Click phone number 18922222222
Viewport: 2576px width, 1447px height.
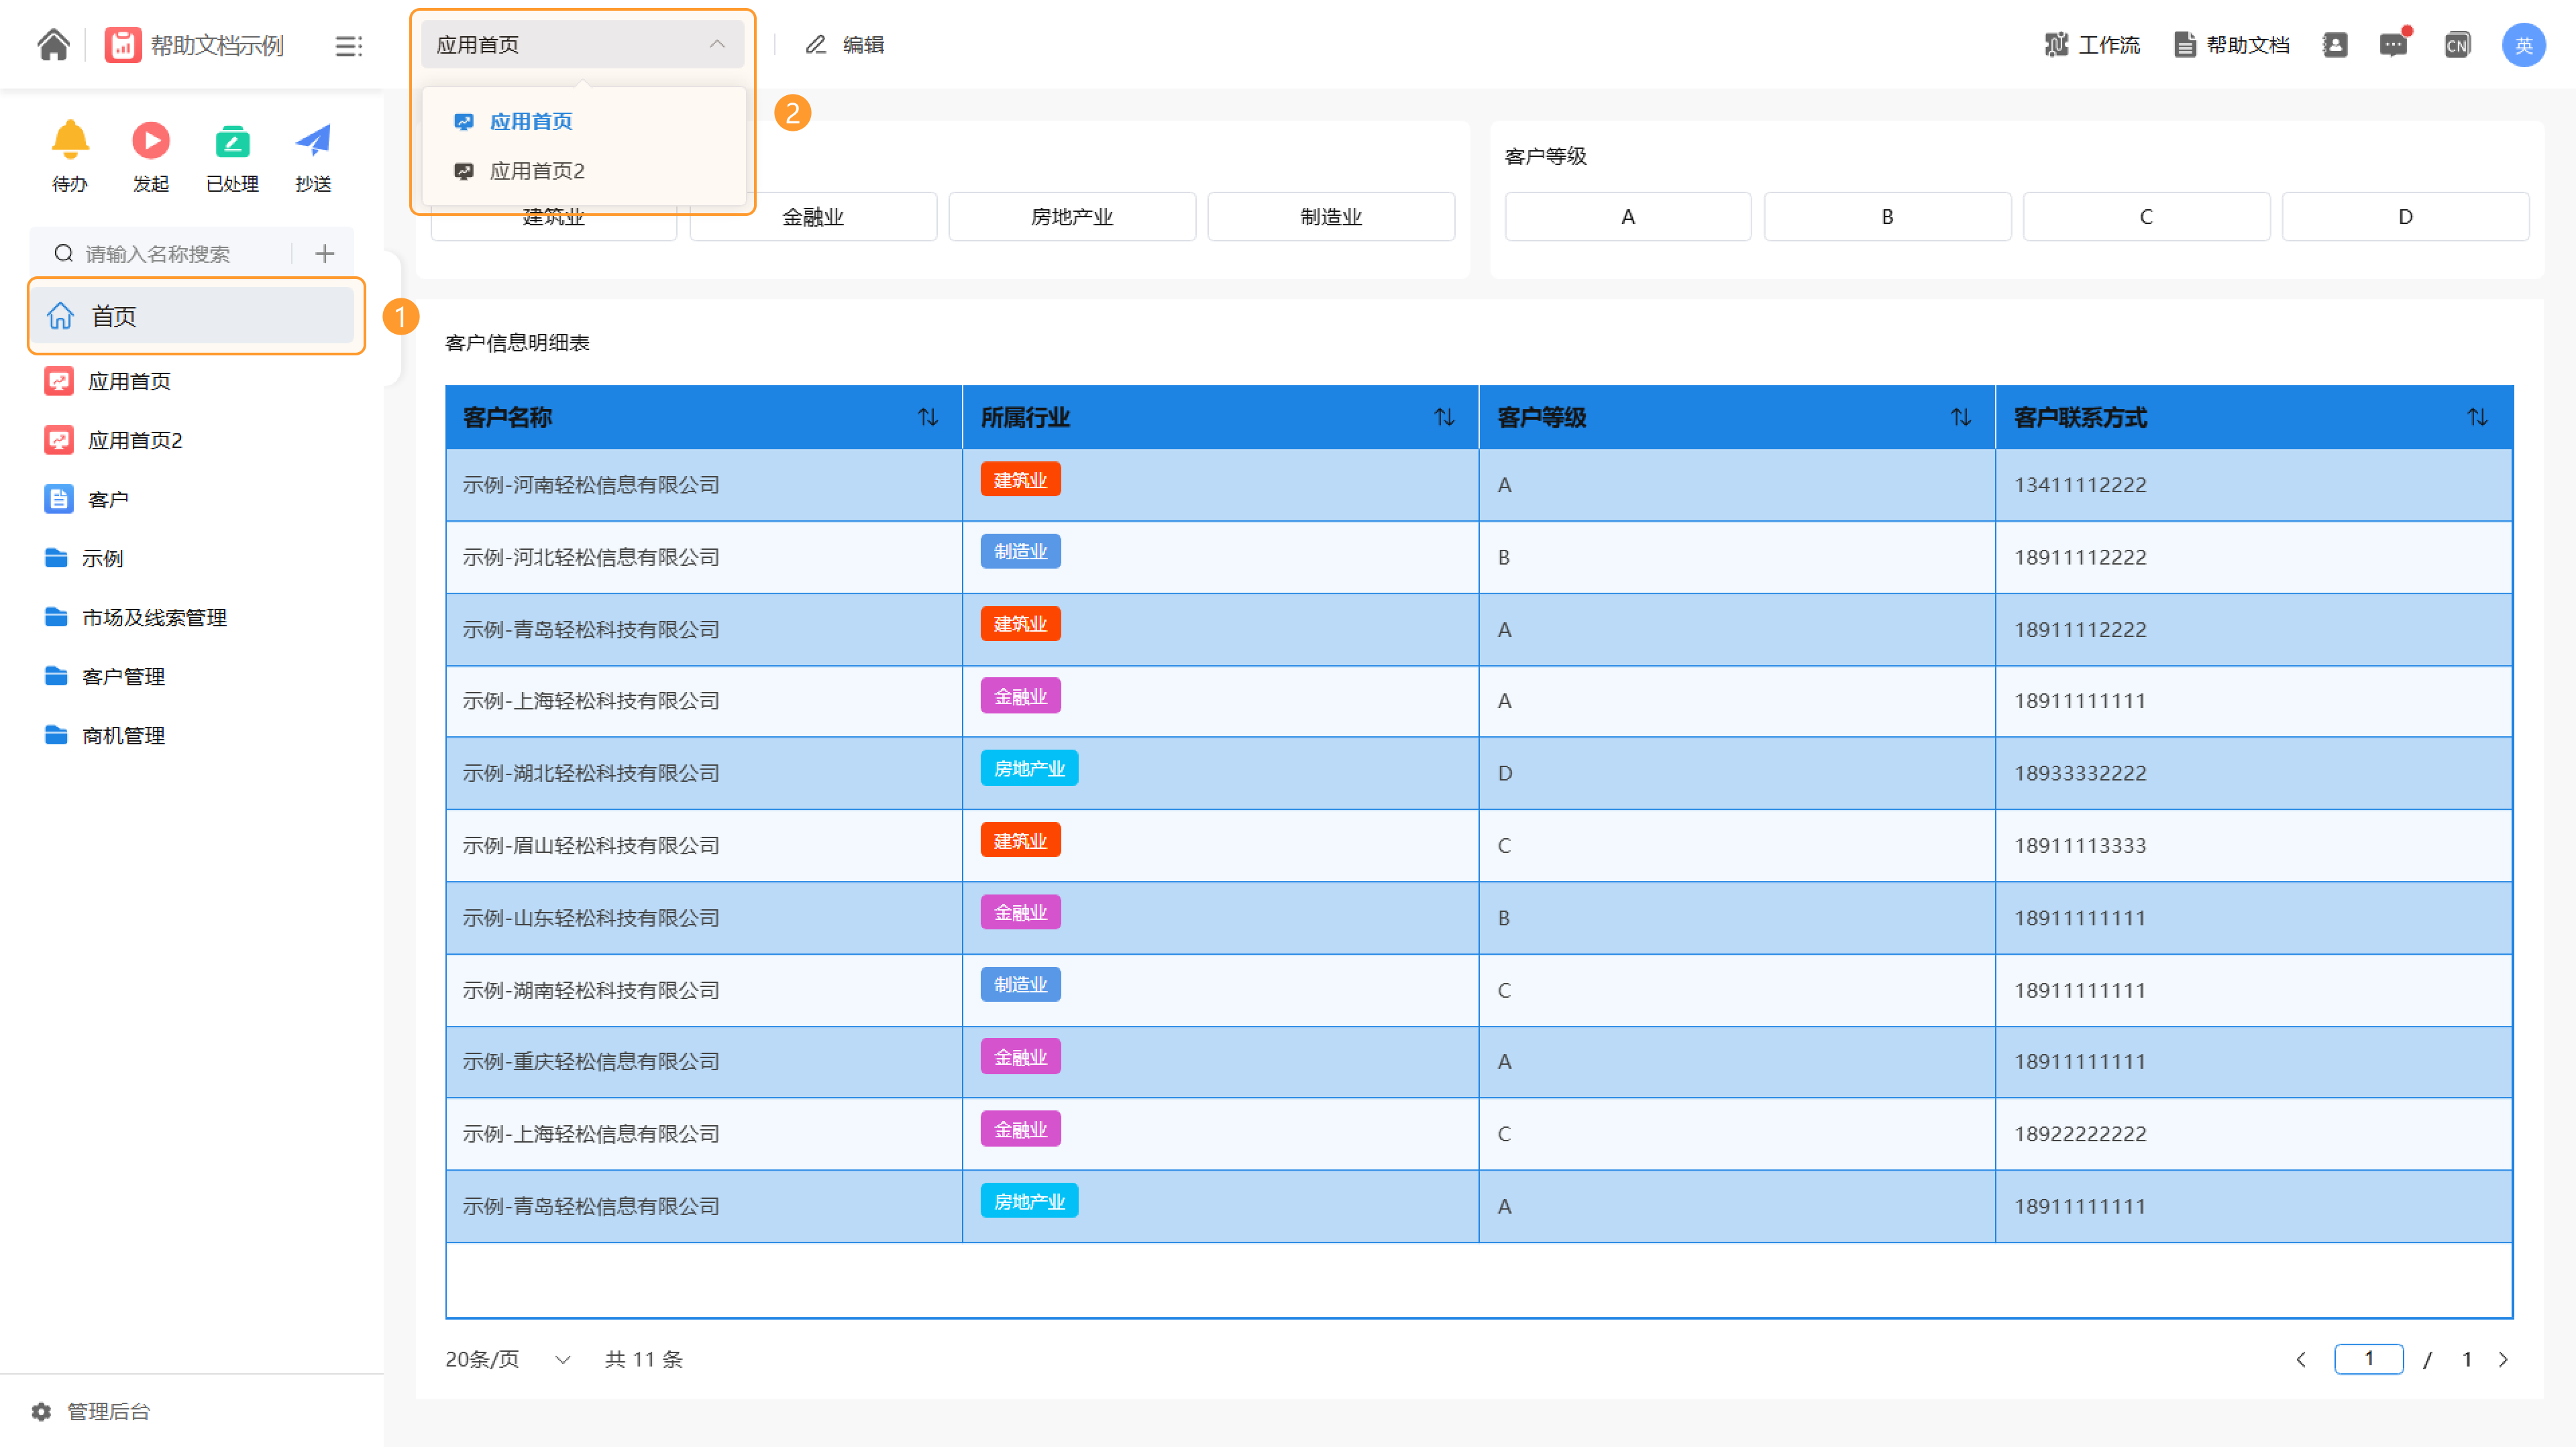coord(2080,1135)
